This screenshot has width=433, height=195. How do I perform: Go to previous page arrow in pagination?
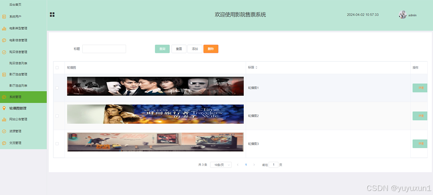[x=238, y=165]
